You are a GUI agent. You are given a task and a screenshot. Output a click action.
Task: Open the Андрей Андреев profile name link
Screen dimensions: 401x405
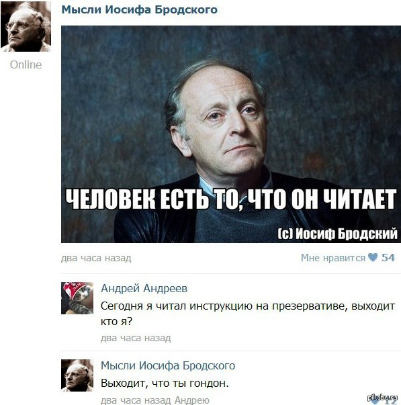click(x=144, y=288)
